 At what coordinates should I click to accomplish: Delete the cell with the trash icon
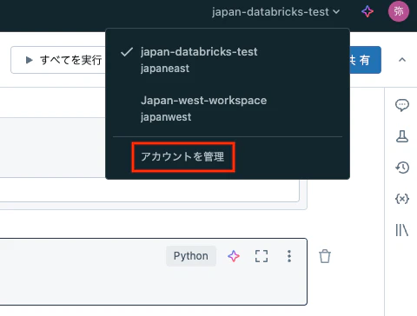pos(325,256)
